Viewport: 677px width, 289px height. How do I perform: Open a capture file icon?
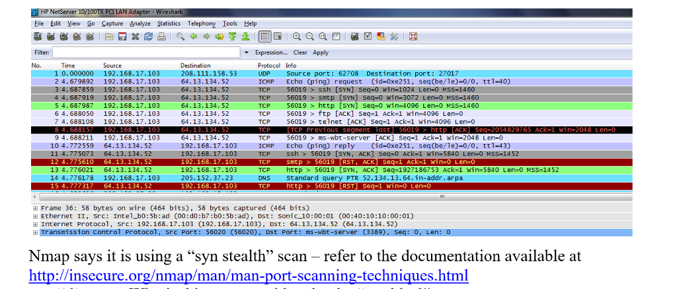pos(109,37)
